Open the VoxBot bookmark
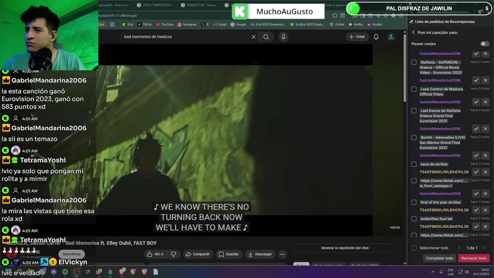 (374, 24)
